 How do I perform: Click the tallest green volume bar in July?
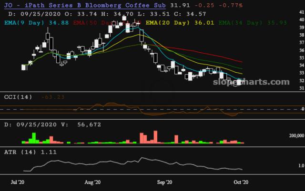pyautogui.click(x=33, y=137)
